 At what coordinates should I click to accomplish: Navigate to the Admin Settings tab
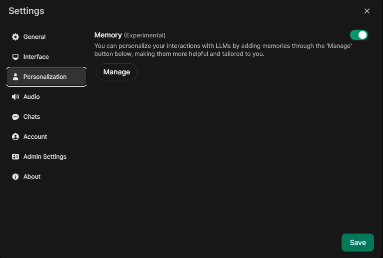click(x=45, y=157)
